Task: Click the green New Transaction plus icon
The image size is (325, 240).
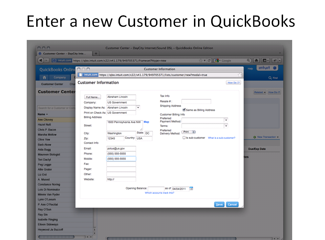Action: 255,137
